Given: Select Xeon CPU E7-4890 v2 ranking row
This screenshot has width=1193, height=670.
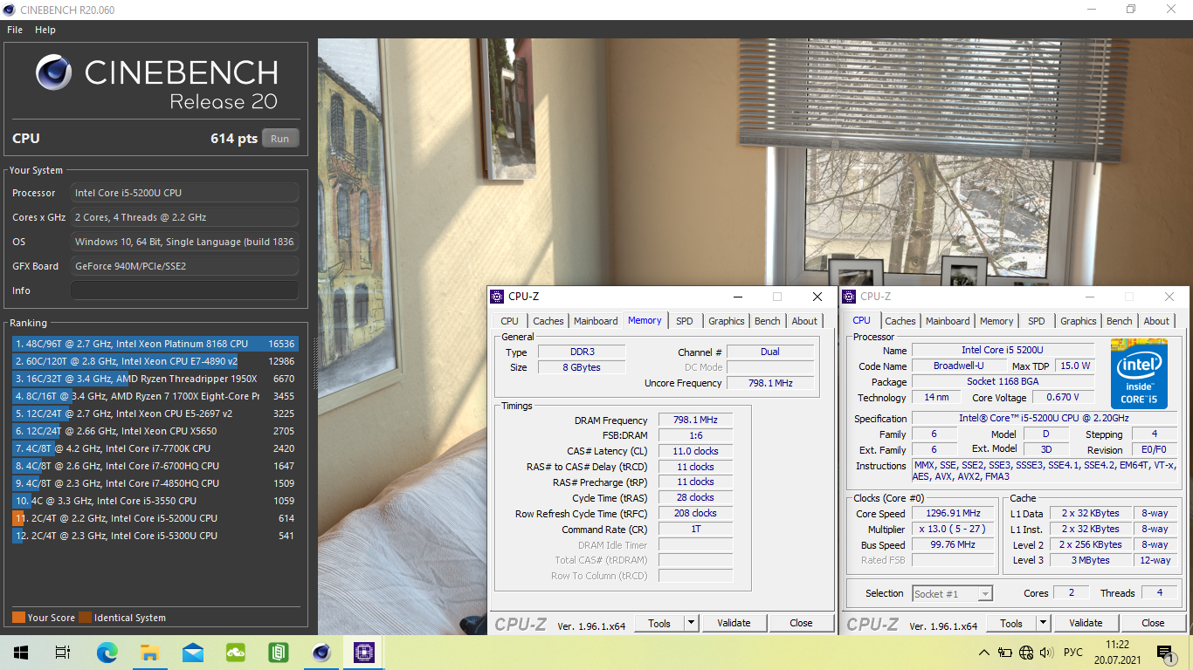Looking at the screenshot, I should 155,361.
